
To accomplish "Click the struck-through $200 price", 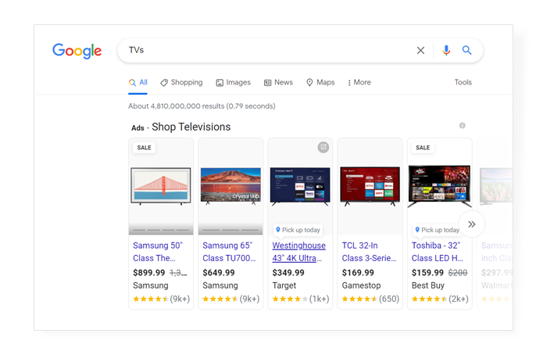I will [x=458, y=273].
